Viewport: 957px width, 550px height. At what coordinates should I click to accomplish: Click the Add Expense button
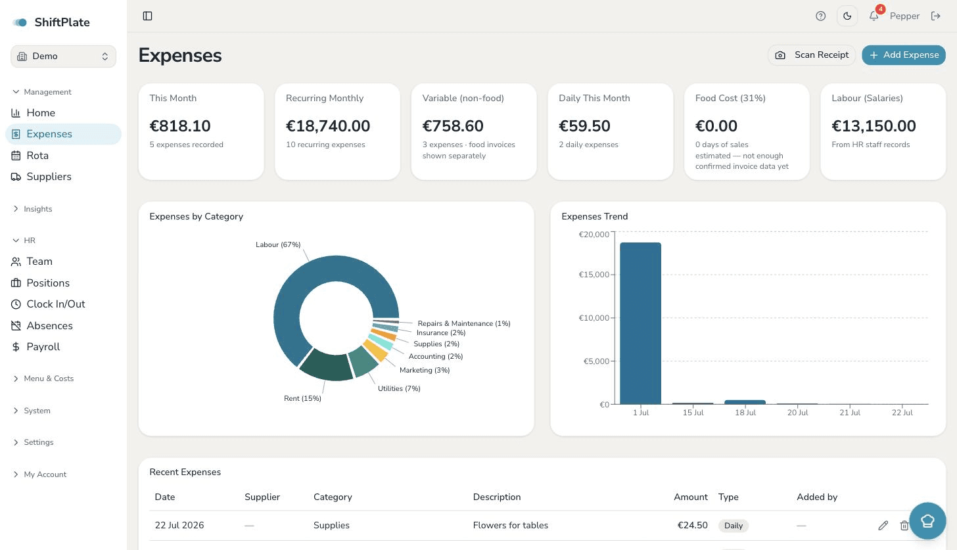(904, 55)
